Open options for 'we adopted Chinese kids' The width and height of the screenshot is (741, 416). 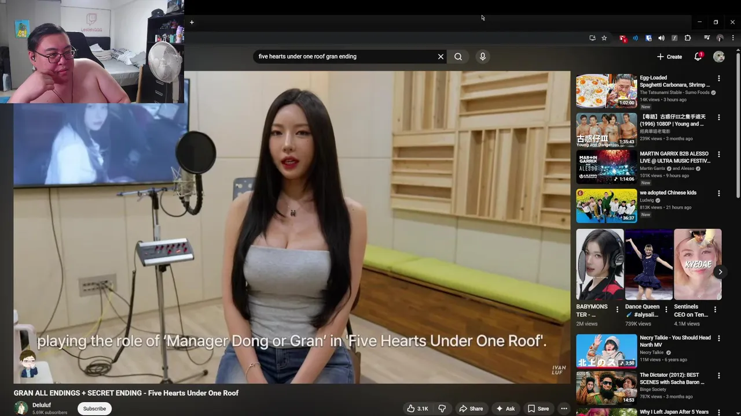tap(719, 194)
